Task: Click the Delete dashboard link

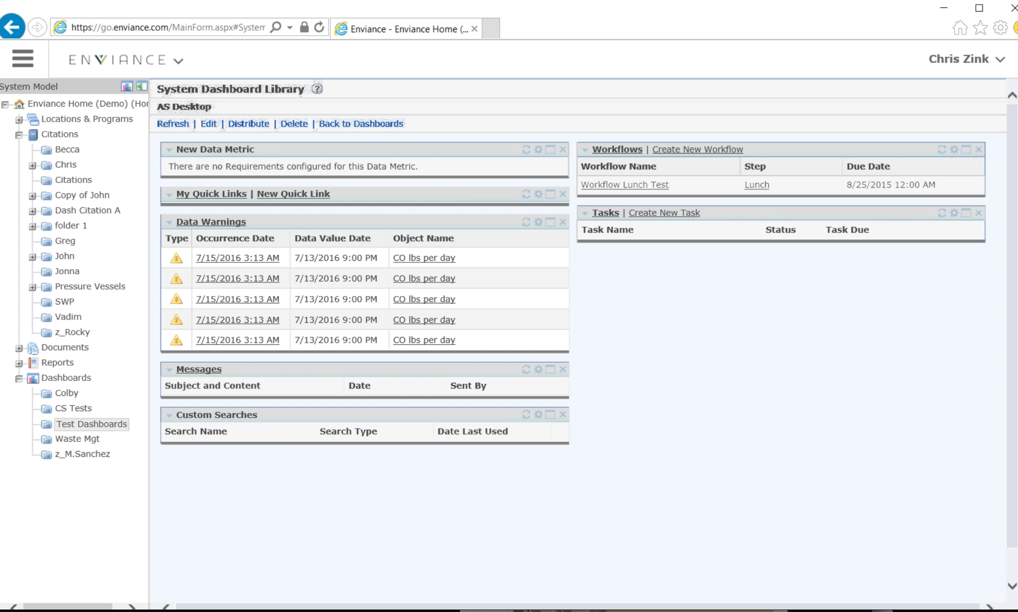Action: [294, 124]
